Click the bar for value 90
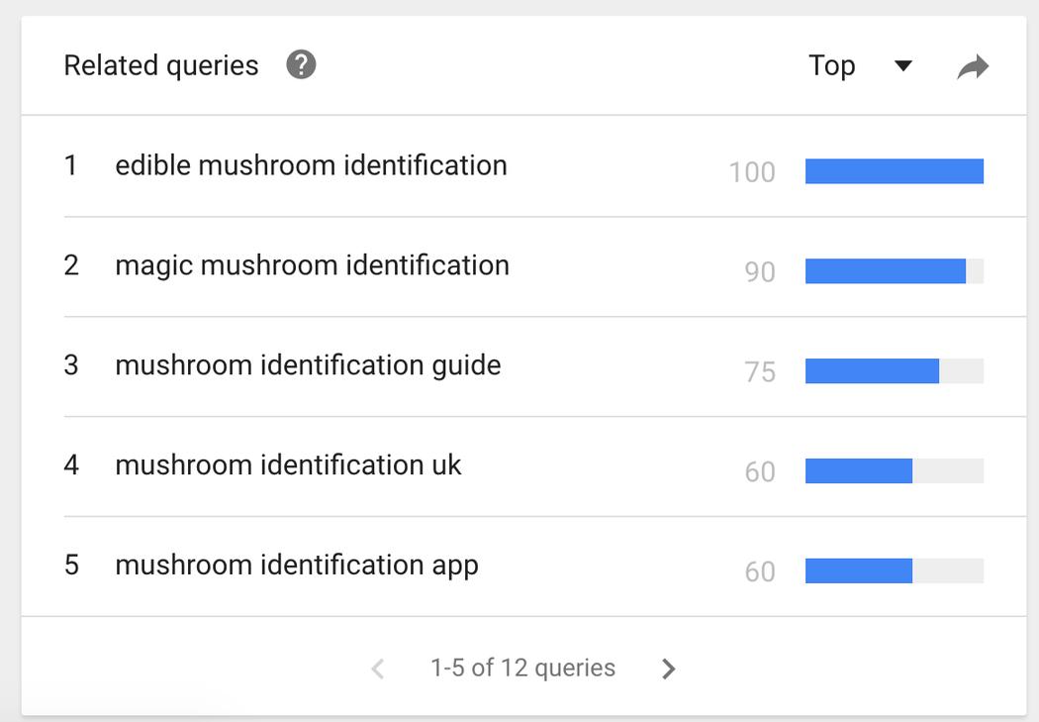The image size is (1039, 722). [886, 271]
